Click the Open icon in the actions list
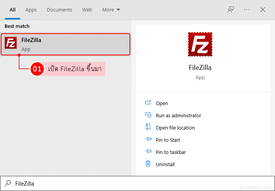This screenshot has width=275, height=191. tap(148, 103)
